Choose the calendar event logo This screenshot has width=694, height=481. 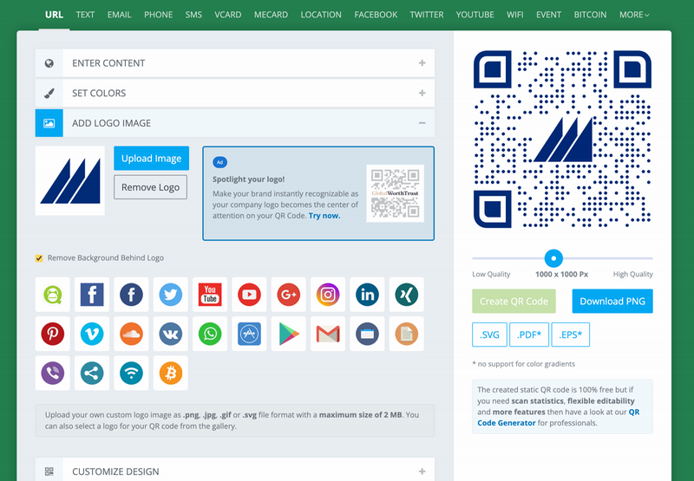point(367,334)
